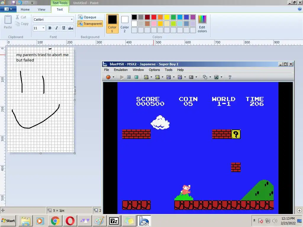The height and width of the screenshot is (227, 303).
Task: Click cartridge slot 2 icon in blueMSX
Action: 157,77
